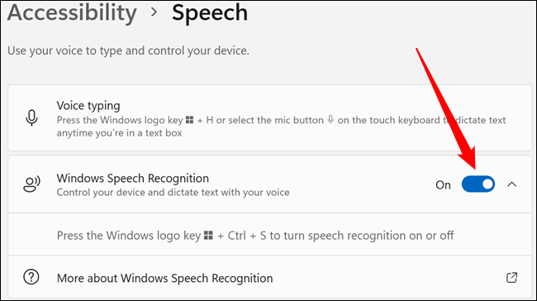Open the external link icon for more info

point(511,277)
